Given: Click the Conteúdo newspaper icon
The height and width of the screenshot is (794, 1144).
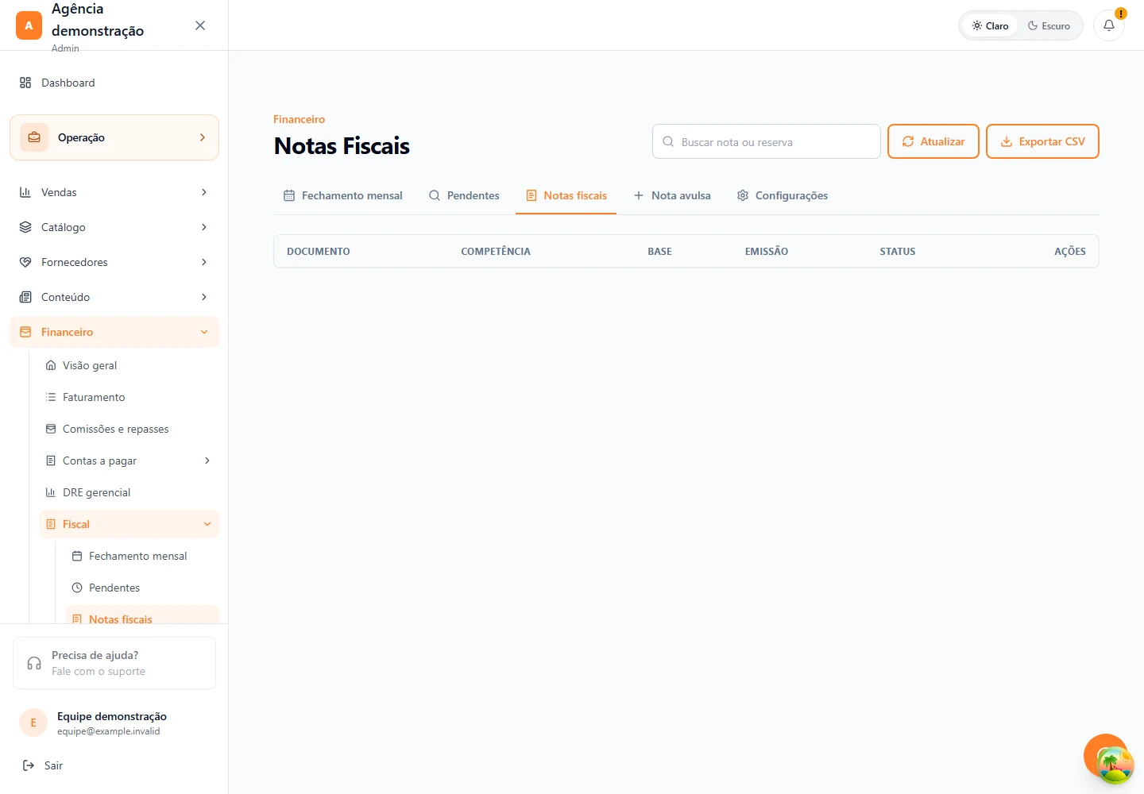Looking at the screenshot, I should click(x=25, y=297).
